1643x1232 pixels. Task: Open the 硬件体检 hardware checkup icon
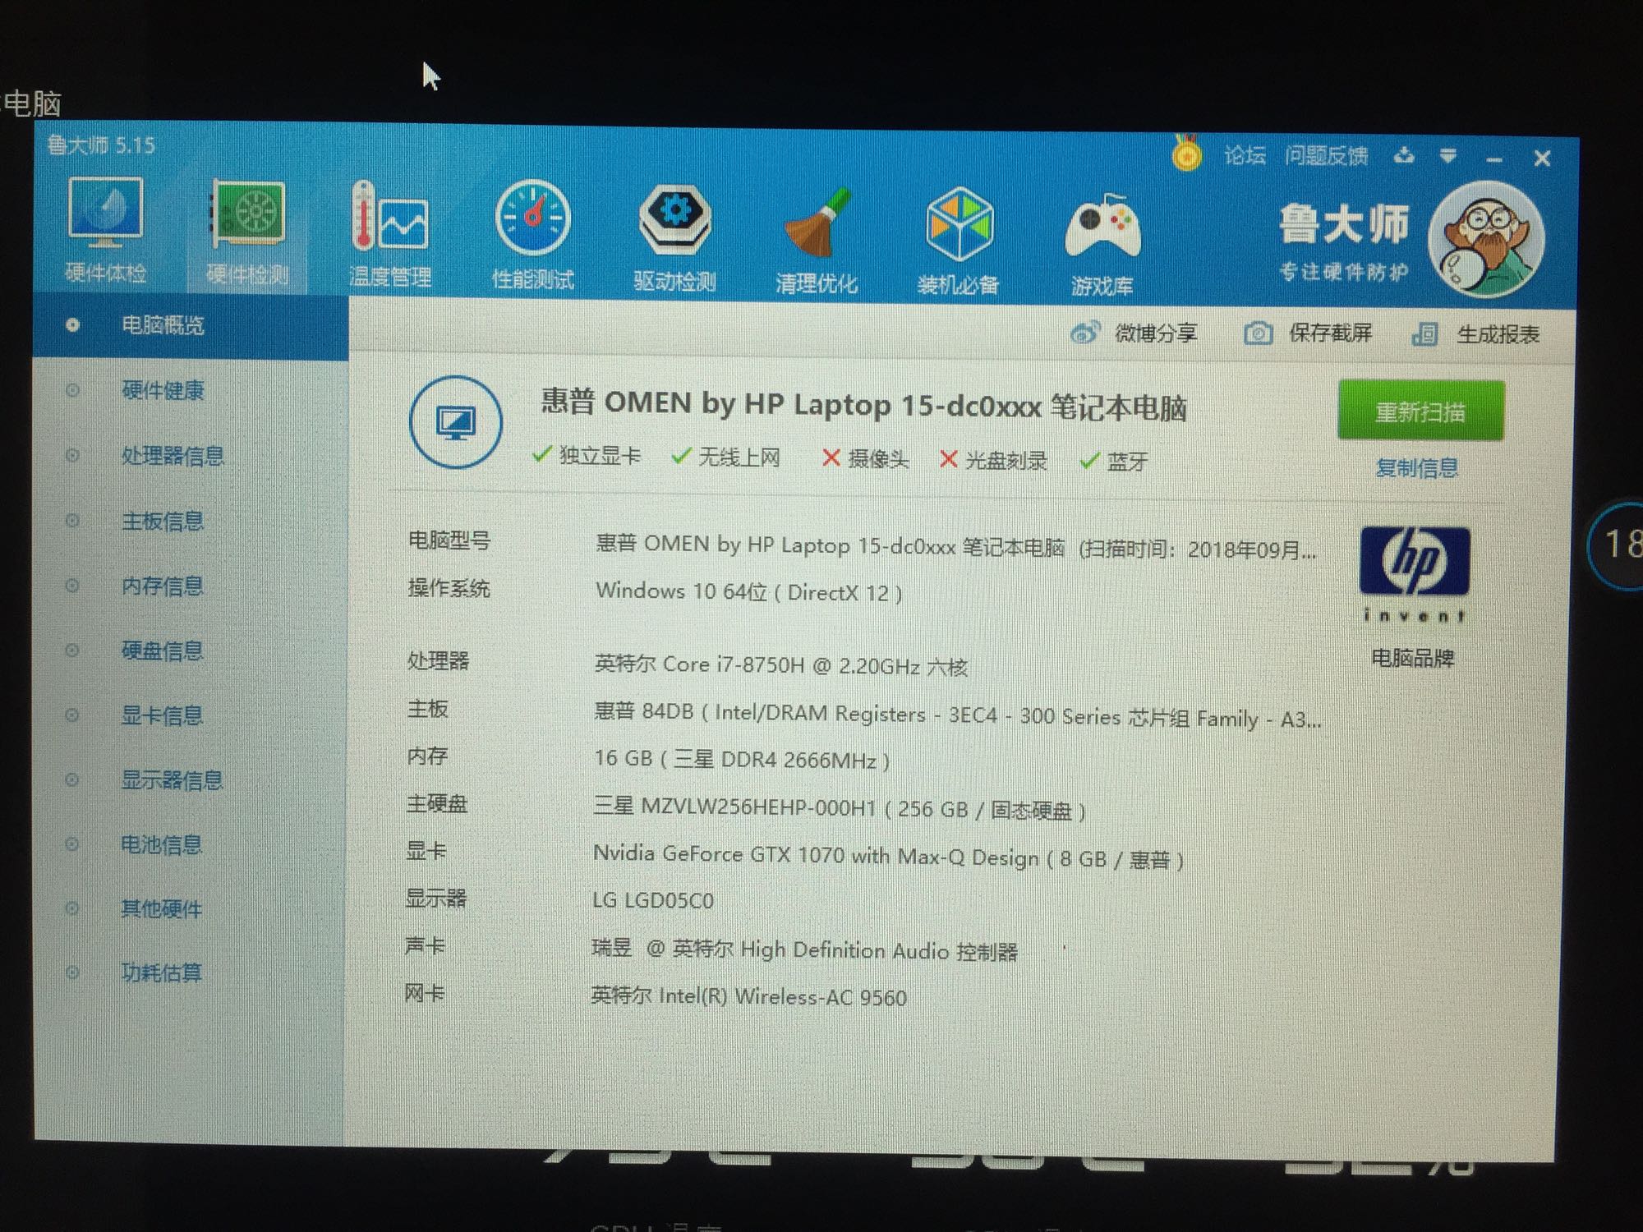105,230
